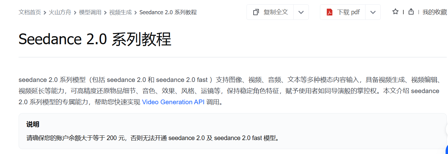Viewport: 448px width, 154px height.
Task: Star this document as a favorite
Action: pyautogui.click(x=395, y=12)
